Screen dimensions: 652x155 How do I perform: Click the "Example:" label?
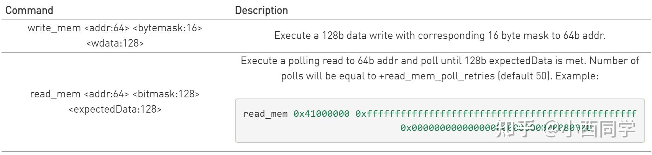point(577,76)
